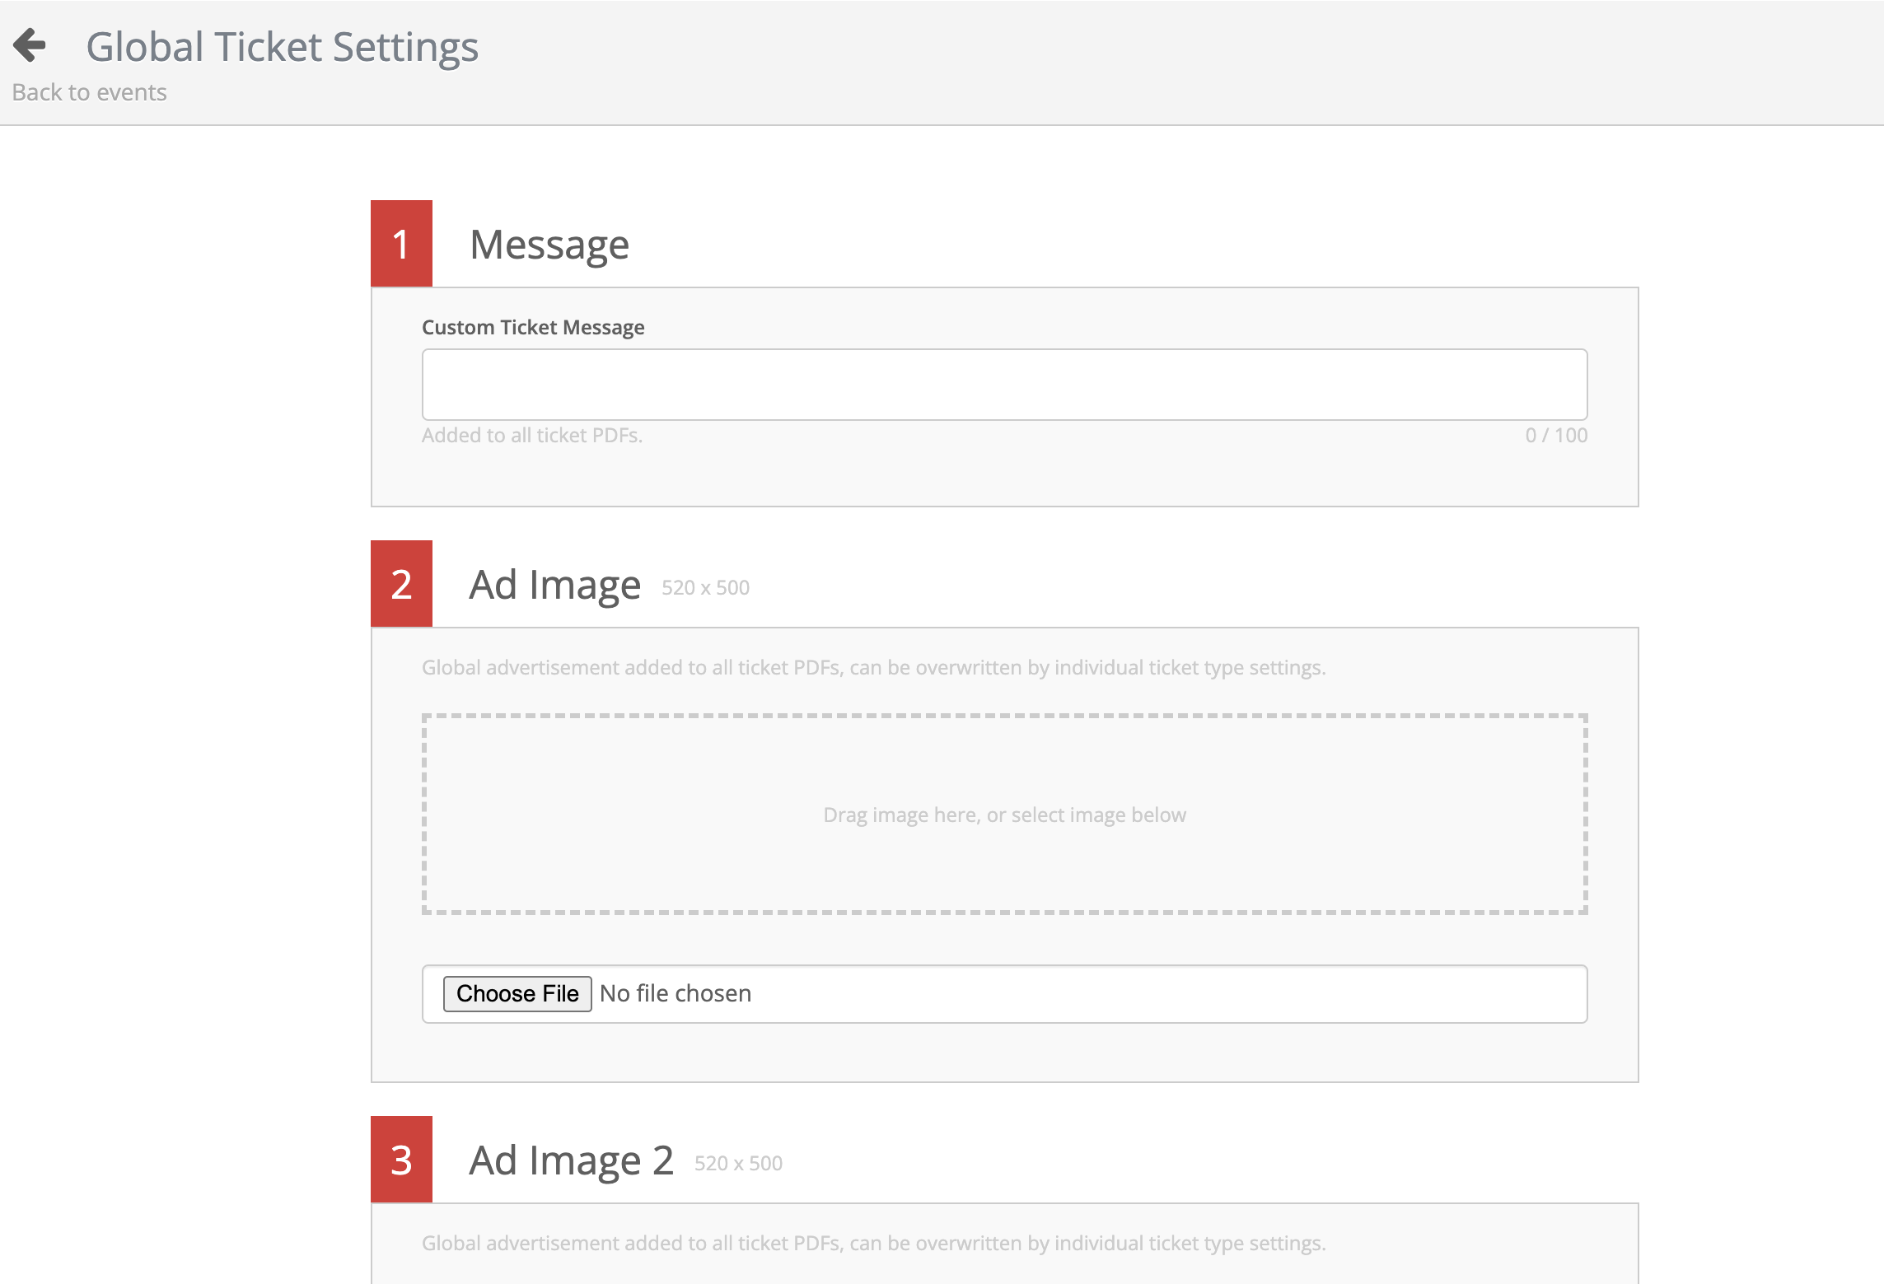Click the 'No file chosen' file input text
Image resolution: width=1884 pixels, height=1284 pixels.
676,993
